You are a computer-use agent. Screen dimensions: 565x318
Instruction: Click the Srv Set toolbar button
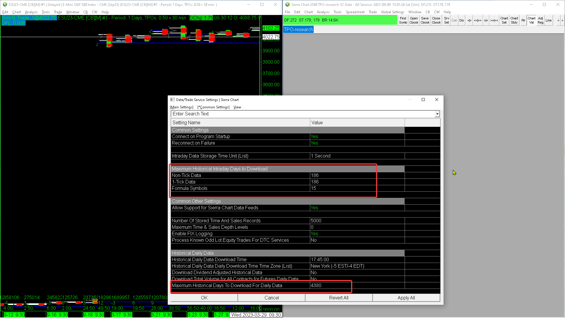446,20
